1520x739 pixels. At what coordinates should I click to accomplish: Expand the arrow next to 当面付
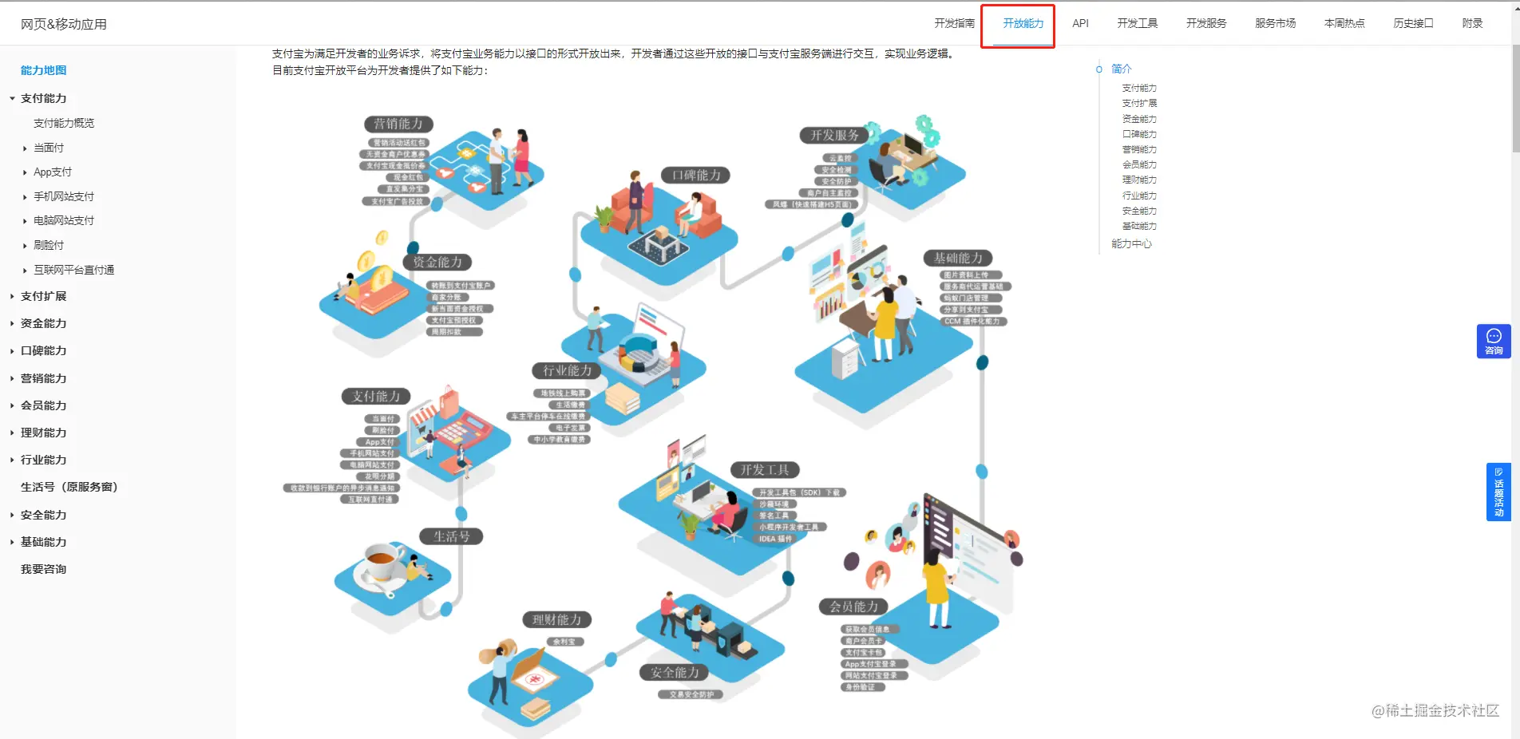click(x=25, y=148)
